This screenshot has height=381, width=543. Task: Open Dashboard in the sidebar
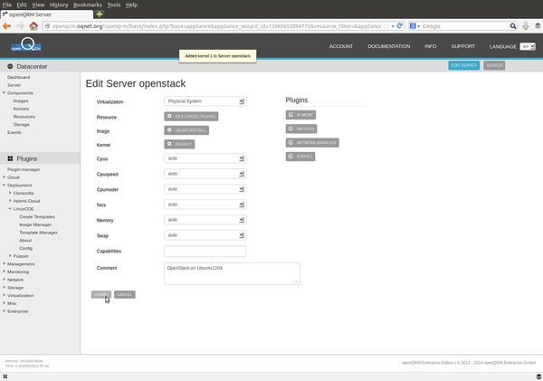point(18,77)
